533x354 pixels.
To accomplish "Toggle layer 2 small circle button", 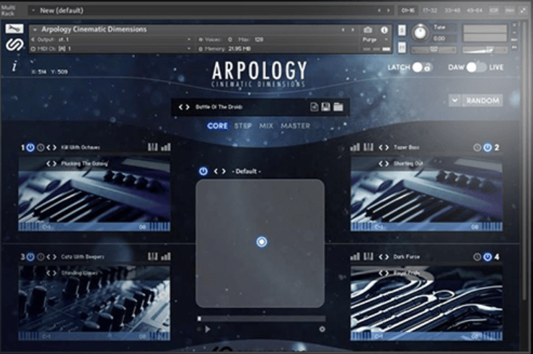I will [477, 147].
